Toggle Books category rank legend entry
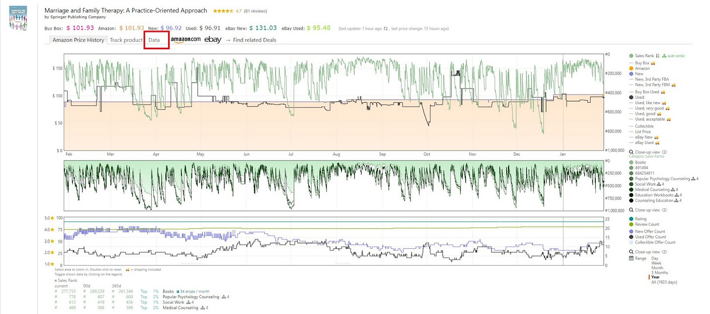This screenshot has width=710, height=314. coord(637,162)
